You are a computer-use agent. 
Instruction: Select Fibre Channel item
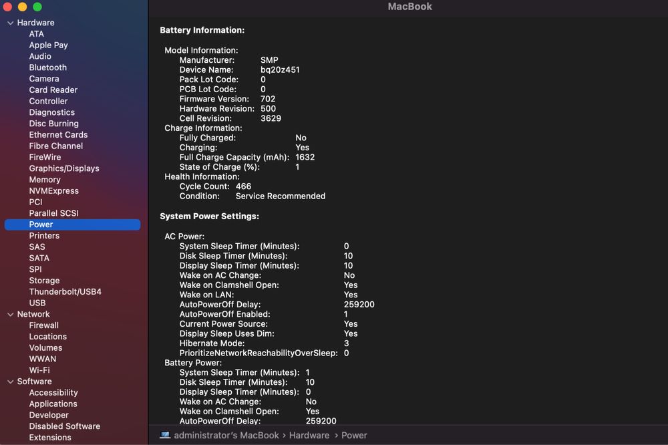pos(56,146)
